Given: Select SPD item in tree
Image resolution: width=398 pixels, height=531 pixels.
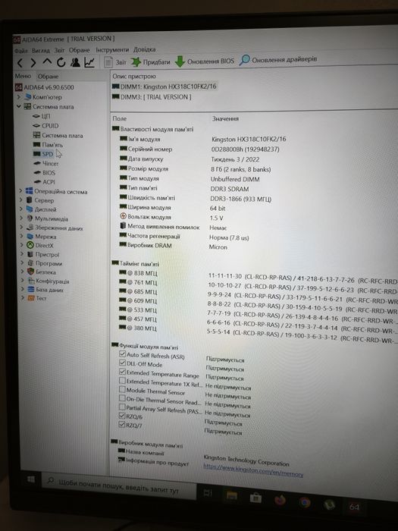Looking at the screenshot, I should point(43,154).
